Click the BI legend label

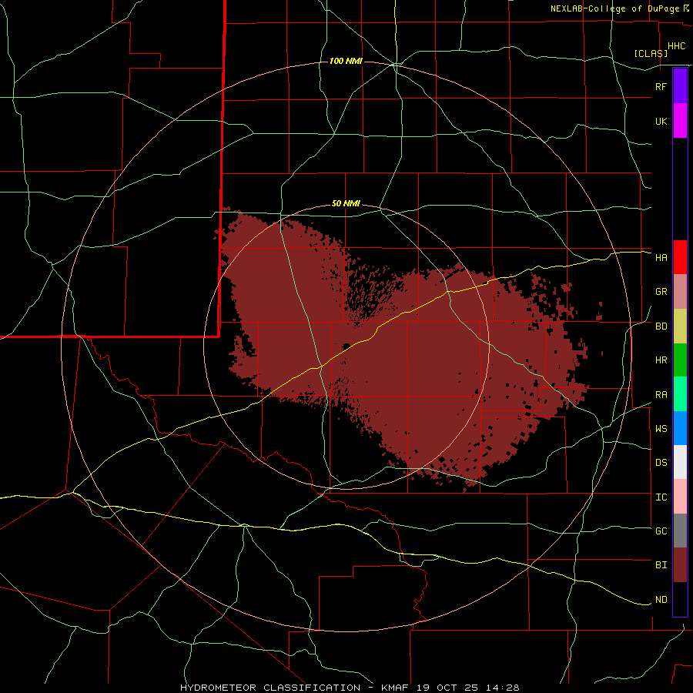click(661, 565)
